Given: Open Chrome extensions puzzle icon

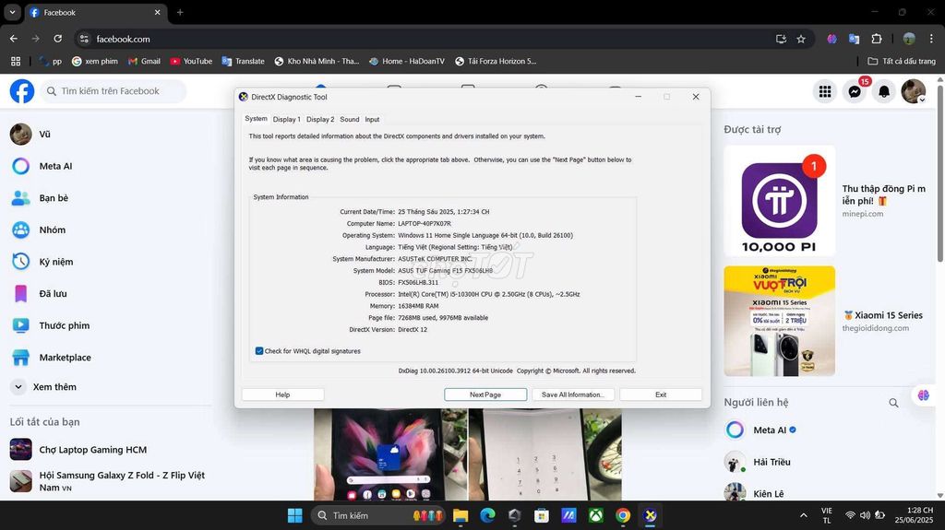Looking at the screenshot, I should [877, 39].
